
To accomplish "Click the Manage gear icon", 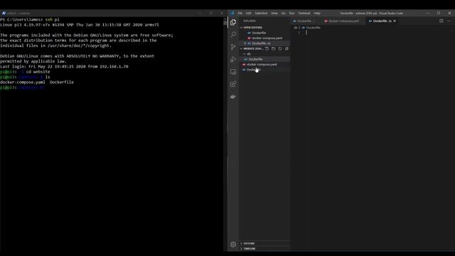I will [x=233, y=245].
